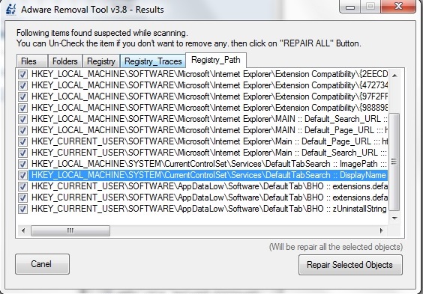Toggle checkbox for Extension Compatibility {988898 row
The width and height of the screenshot is (423, 294).
coord(22,108)
